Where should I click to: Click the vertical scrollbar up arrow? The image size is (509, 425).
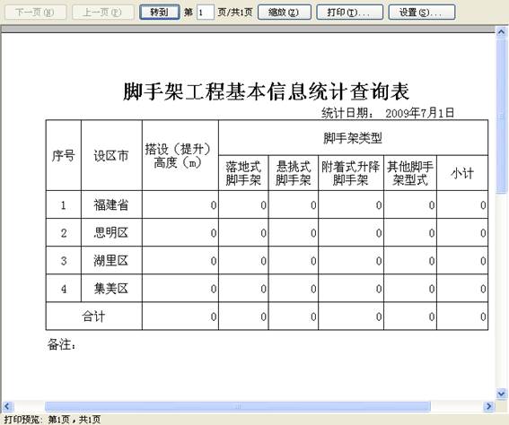click(501, 32)
